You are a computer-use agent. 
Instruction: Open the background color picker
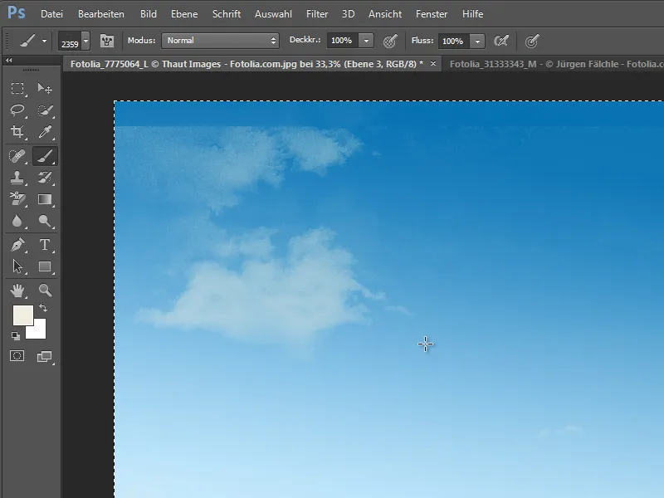[x=38, y=331]
